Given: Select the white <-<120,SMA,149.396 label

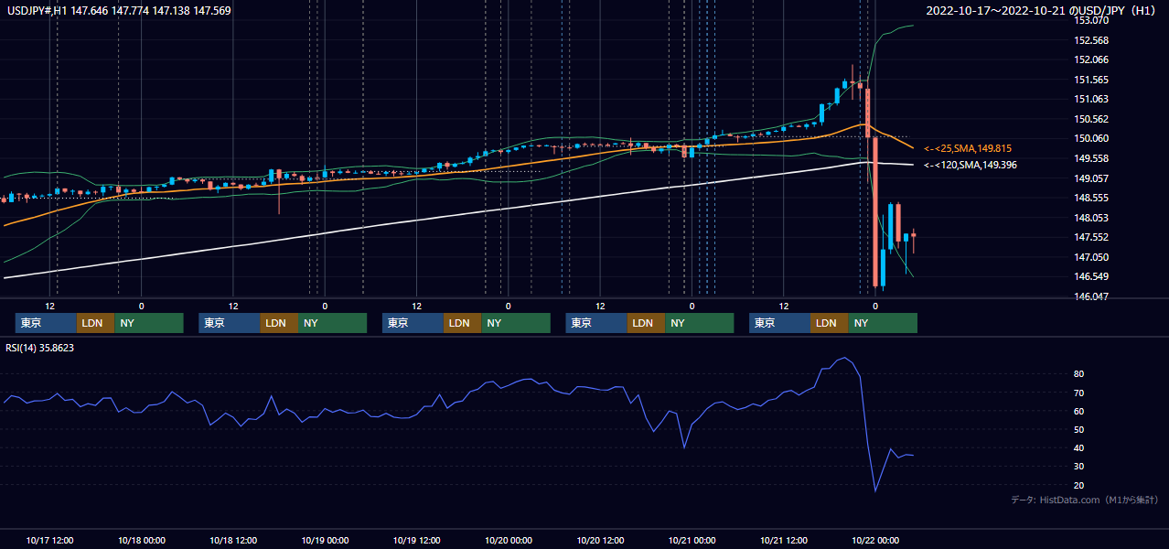Looking at the screenshot, I should (x=970, y=166).
